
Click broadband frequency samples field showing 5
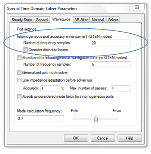tap(111, 65)
